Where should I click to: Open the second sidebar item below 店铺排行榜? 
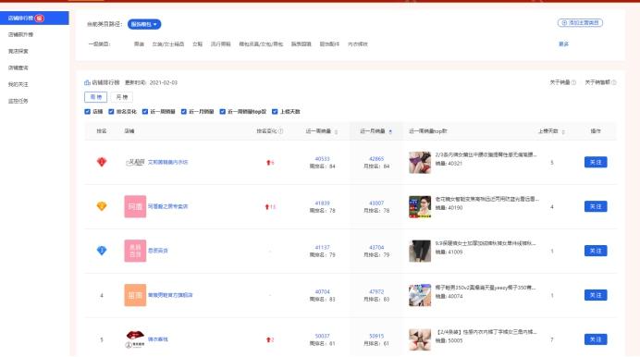pyautogui.click(x=21, y=34)
